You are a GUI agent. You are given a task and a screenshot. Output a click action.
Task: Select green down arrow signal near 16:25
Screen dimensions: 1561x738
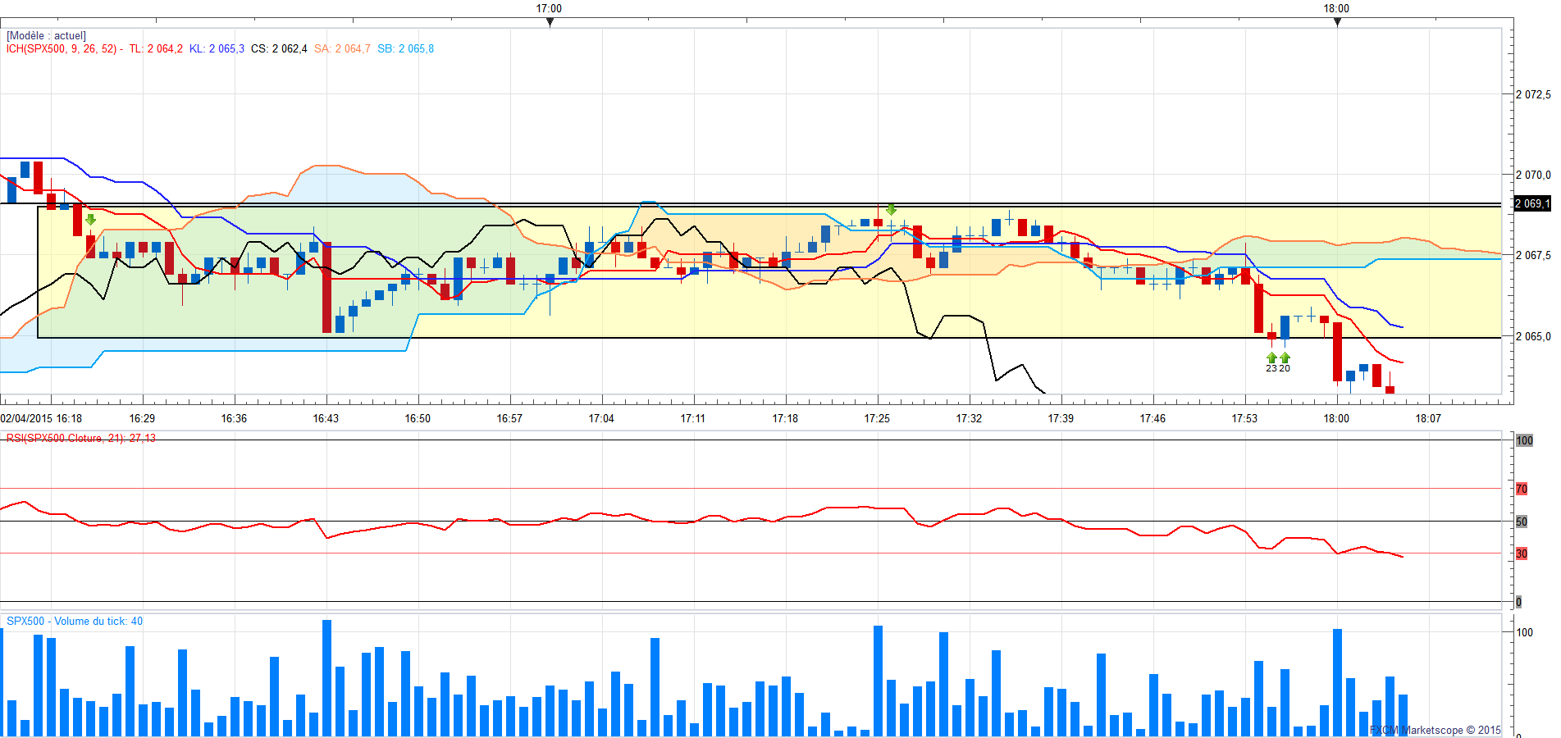coord(90,220)
